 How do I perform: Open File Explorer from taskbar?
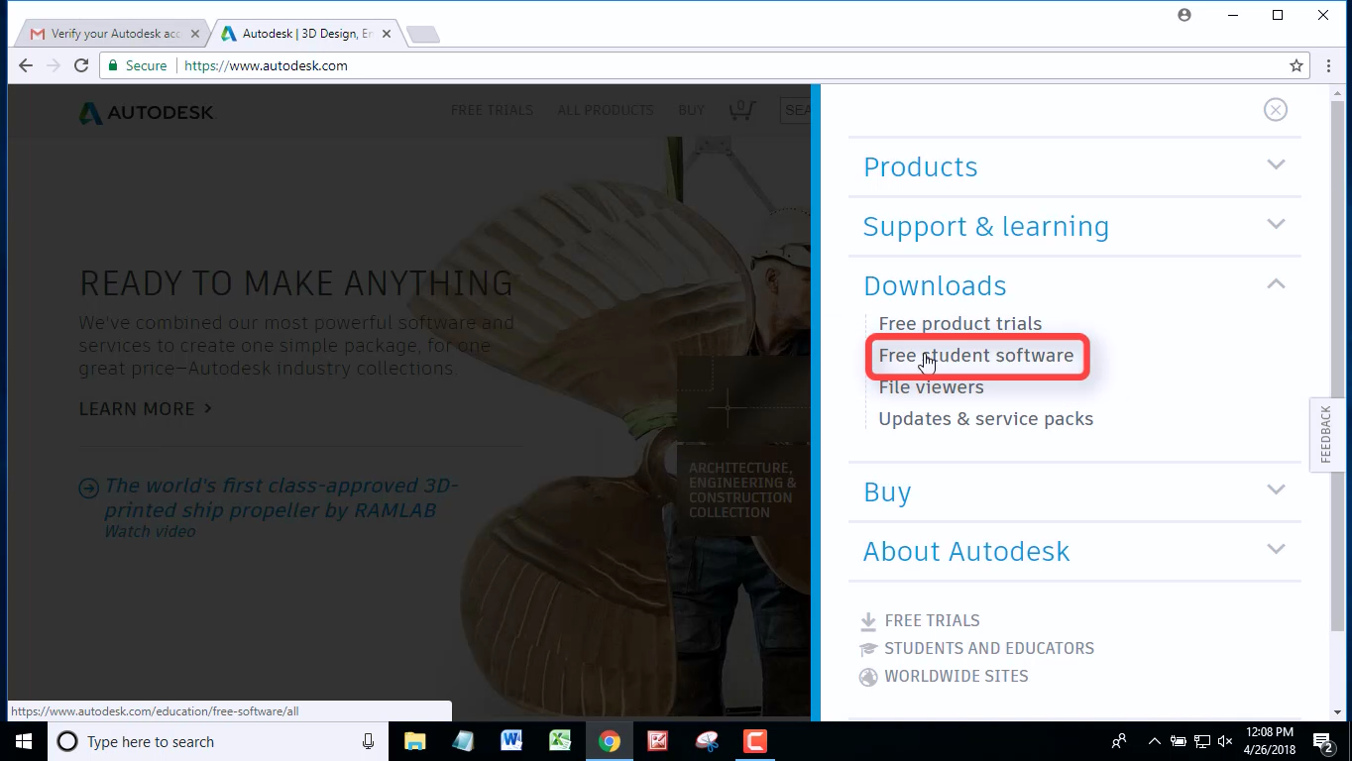414,741
